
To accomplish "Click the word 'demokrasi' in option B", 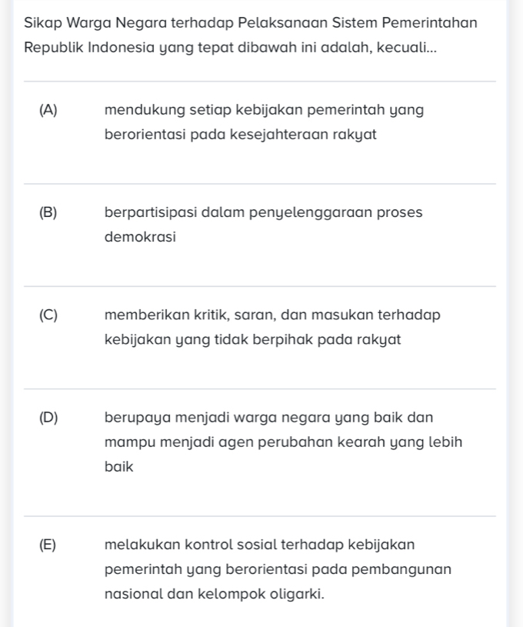I will coord(140,237).
